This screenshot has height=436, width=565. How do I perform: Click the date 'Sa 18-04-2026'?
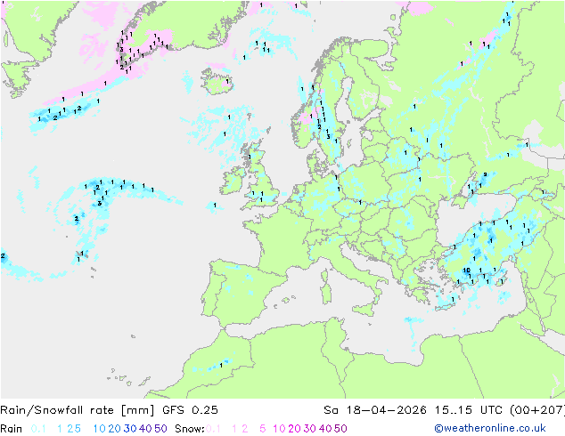375,410
